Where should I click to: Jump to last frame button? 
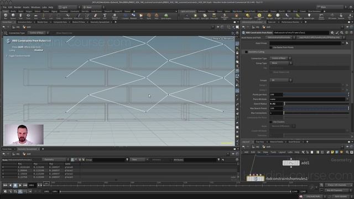click(x=25, y=185)
